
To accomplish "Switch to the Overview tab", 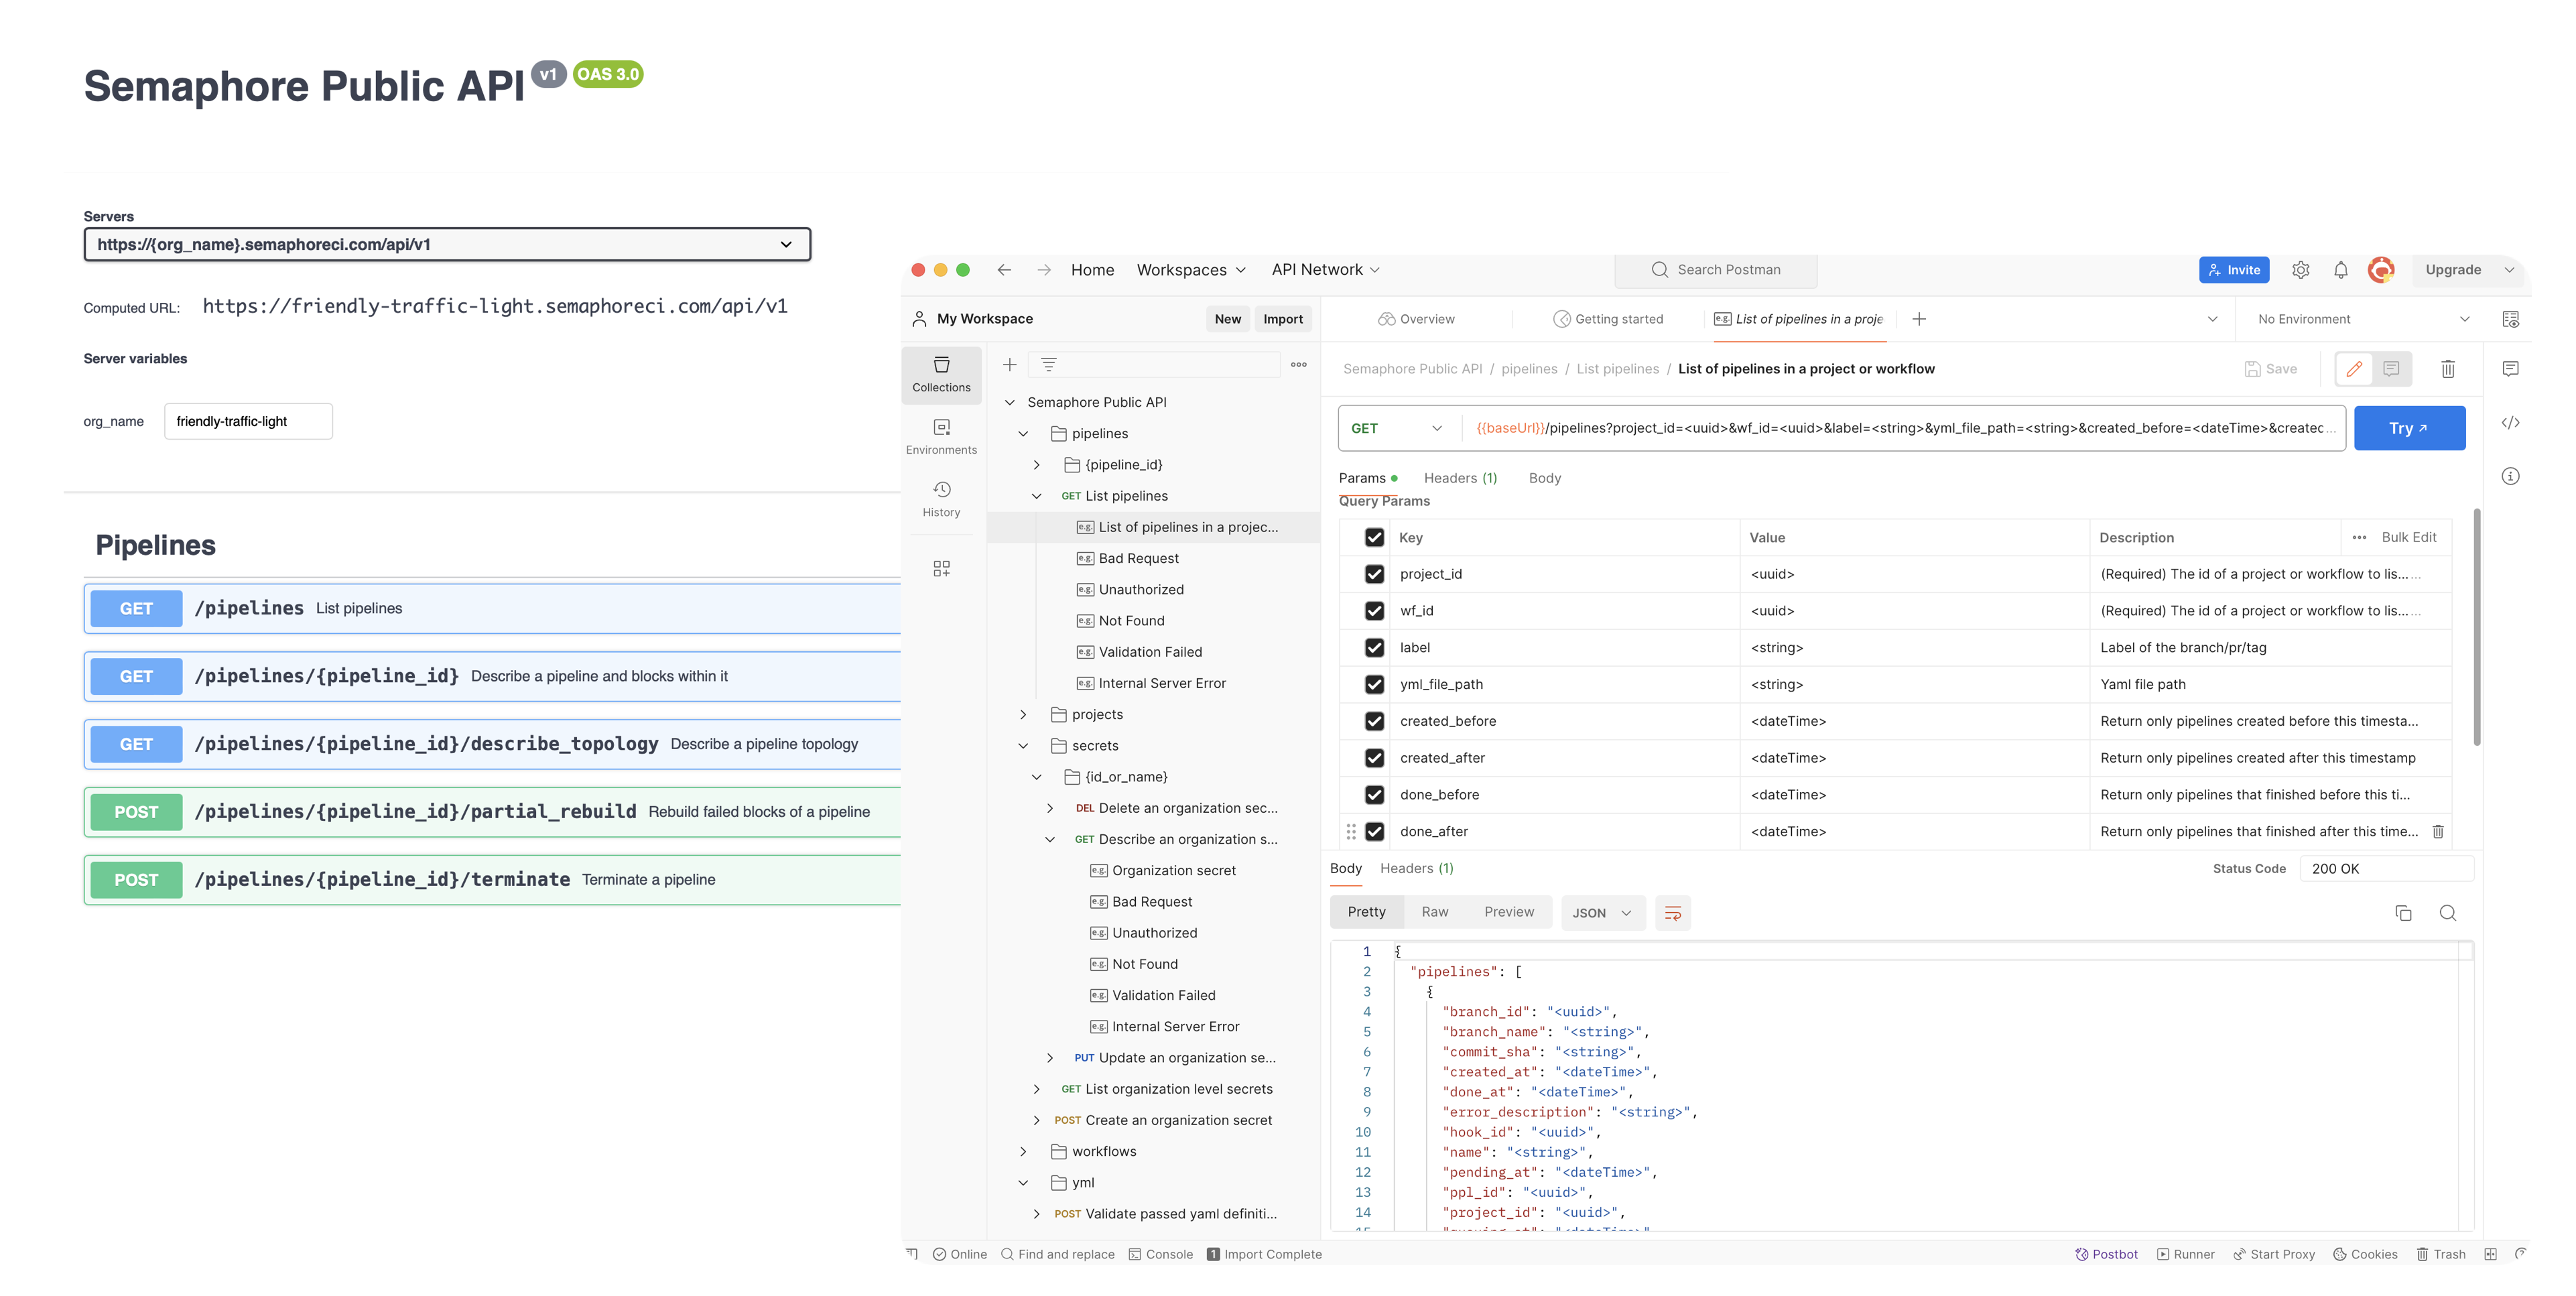I will coord(1416,319).
